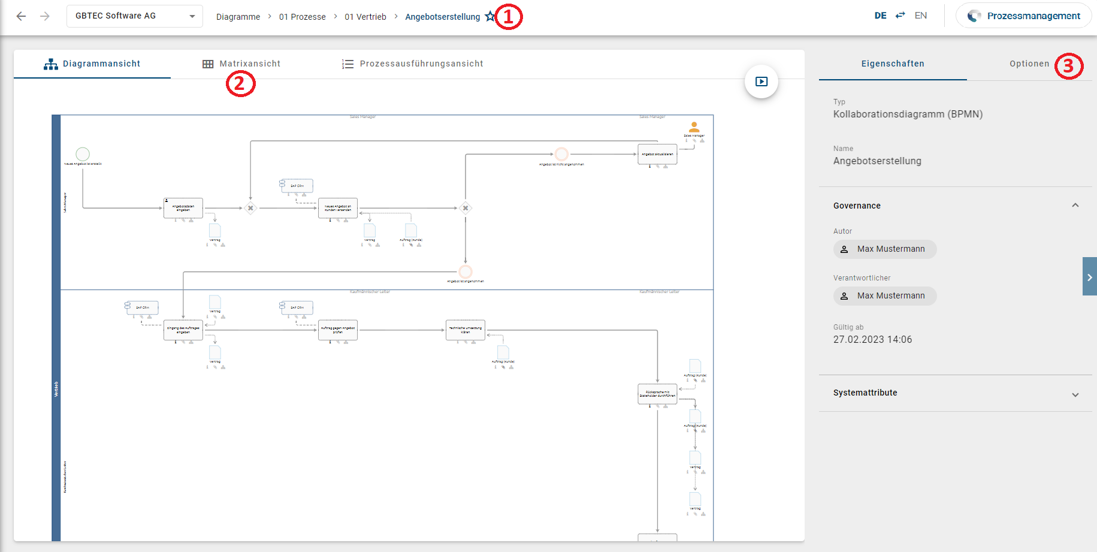This screenshot has width=1097, height=552.
Task: Open the Optionen tab
Action: (1029, 64)
